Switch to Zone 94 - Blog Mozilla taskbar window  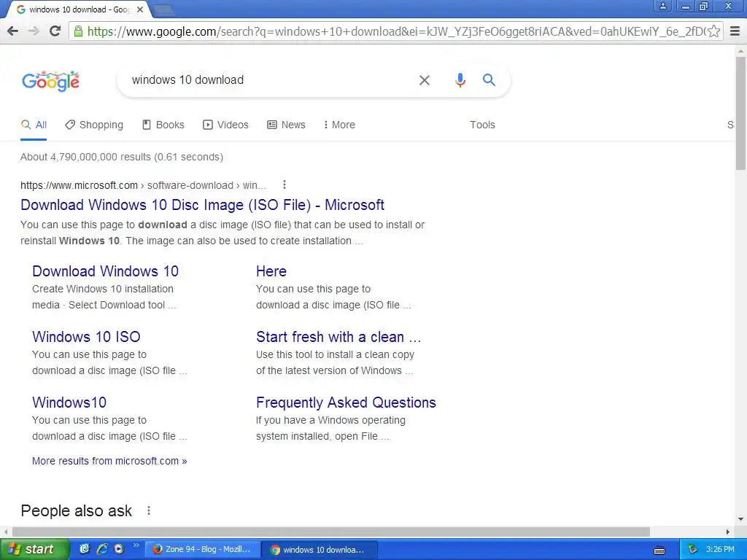tap(203, 550)
